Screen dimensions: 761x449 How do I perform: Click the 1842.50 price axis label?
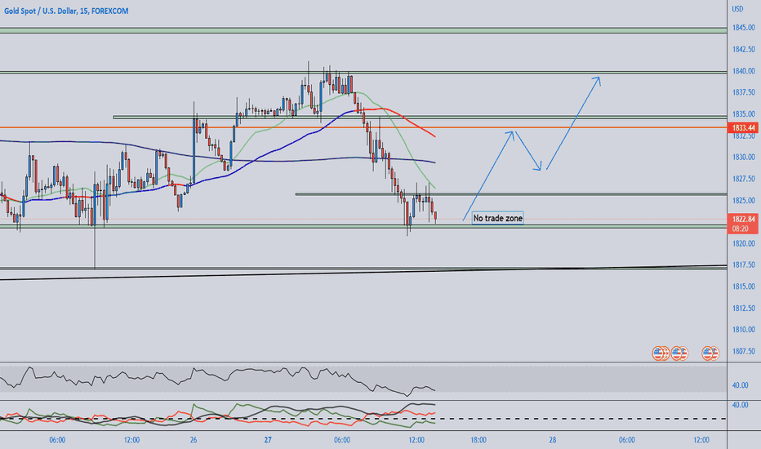click(744, 49)
